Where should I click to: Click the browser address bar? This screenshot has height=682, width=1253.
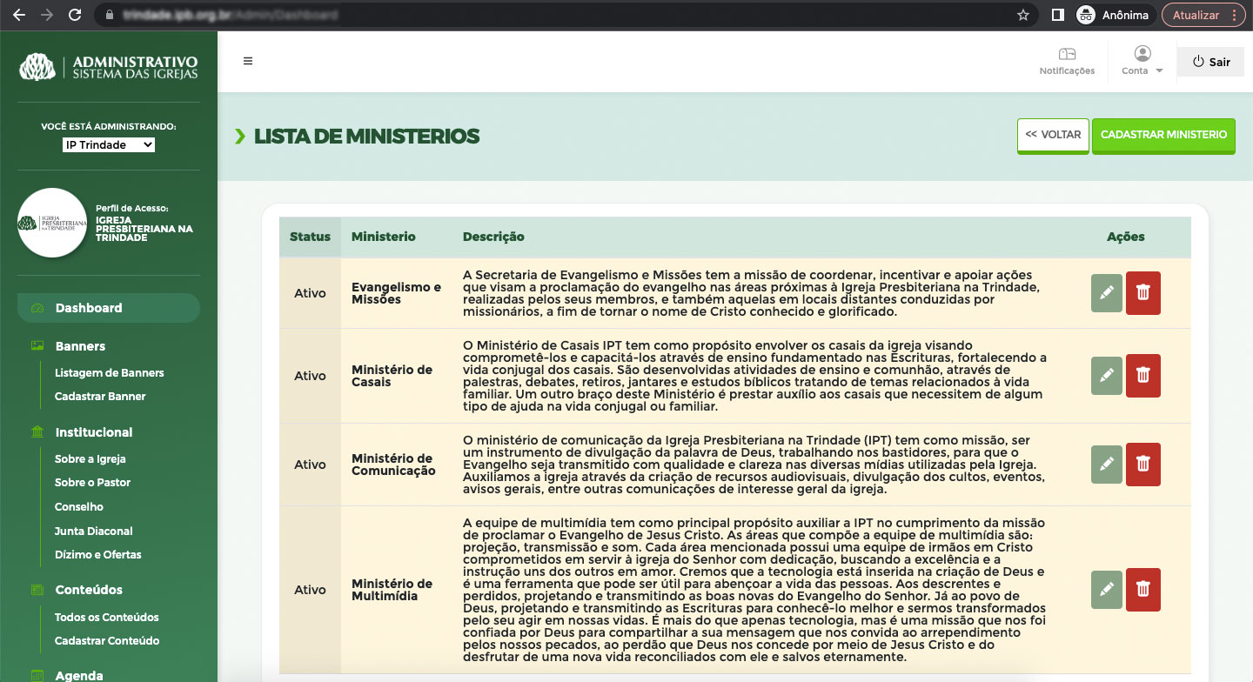(557, 15)
